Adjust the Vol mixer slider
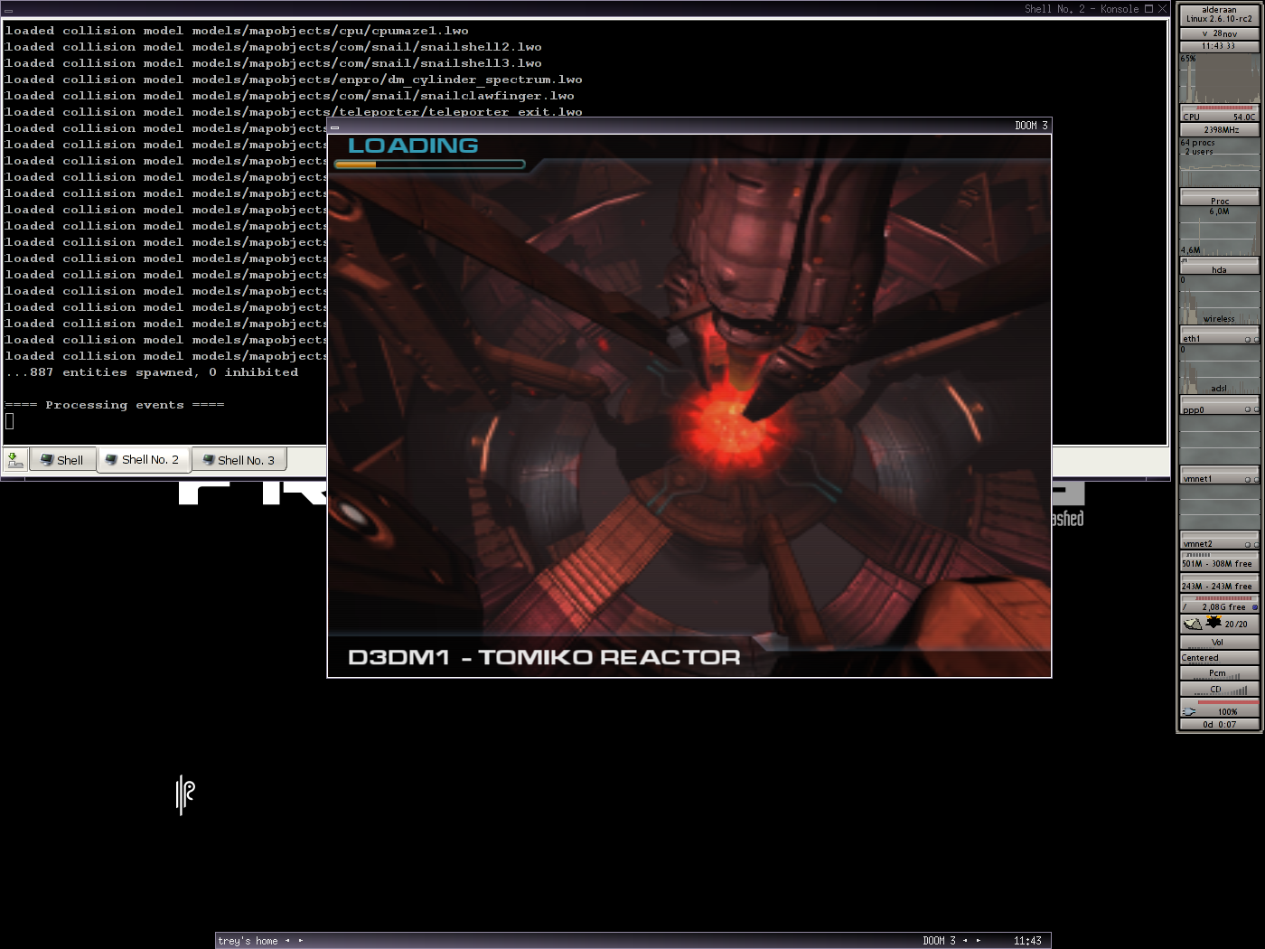The width and height of the screenshot is (1265, 949). coord(1219,643)
